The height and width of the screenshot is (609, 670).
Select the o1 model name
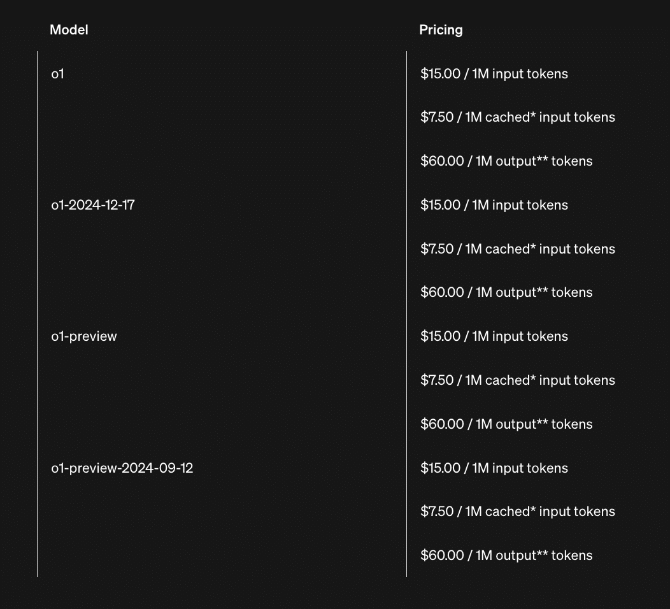point(57,74)
